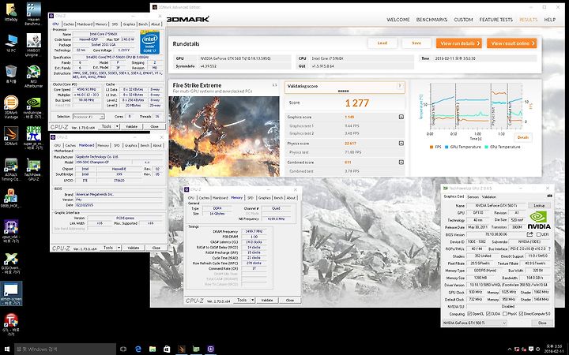Open the processor Selection dropdown in CPU-Z
This screenshot has height=355, width=569.
pyautogui.click(x=89, y=117)
